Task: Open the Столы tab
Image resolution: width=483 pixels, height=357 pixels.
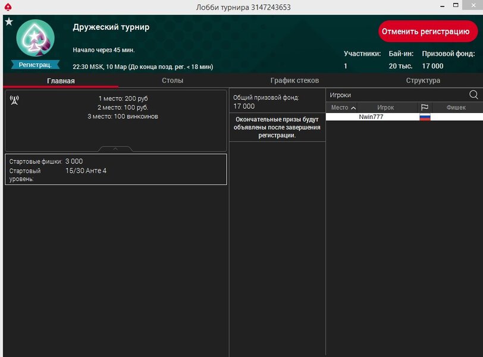Action: (172, 80)
